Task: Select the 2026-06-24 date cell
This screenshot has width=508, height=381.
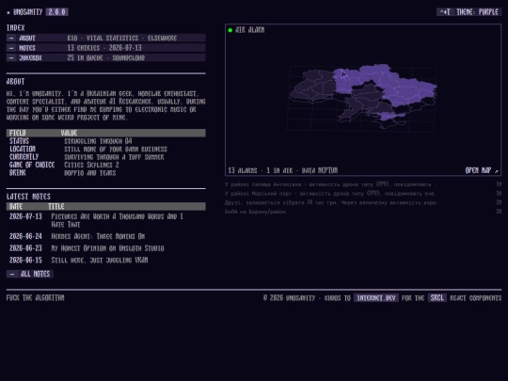Action: [x=25, y=236]
